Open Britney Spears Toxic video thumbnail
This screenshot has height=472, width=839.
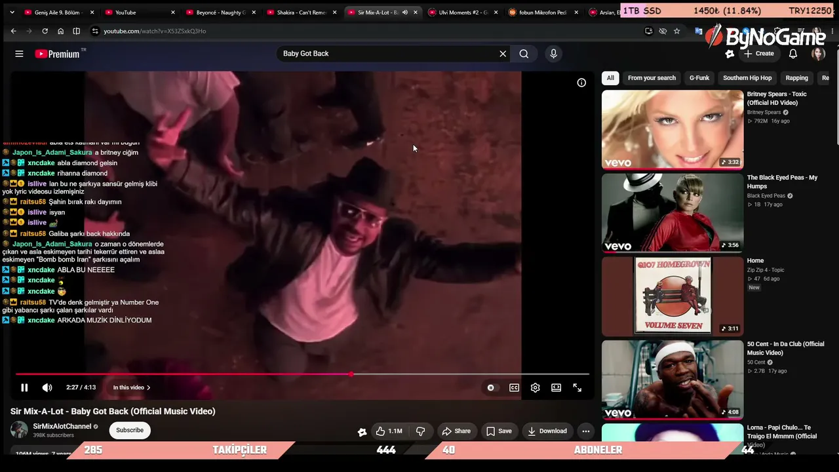point(673,130)
